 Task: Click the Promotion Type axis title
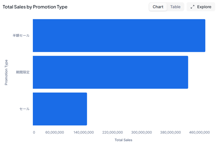6,72
